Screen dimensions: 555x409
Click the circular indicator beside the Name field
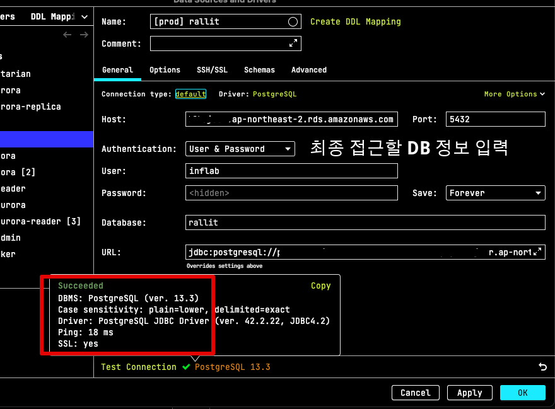(293, 21)
